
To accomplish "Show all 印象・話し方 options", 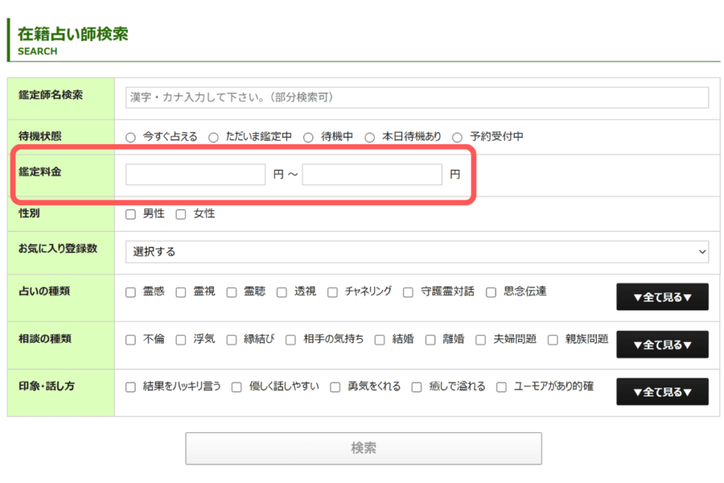I will coord(662,392).
